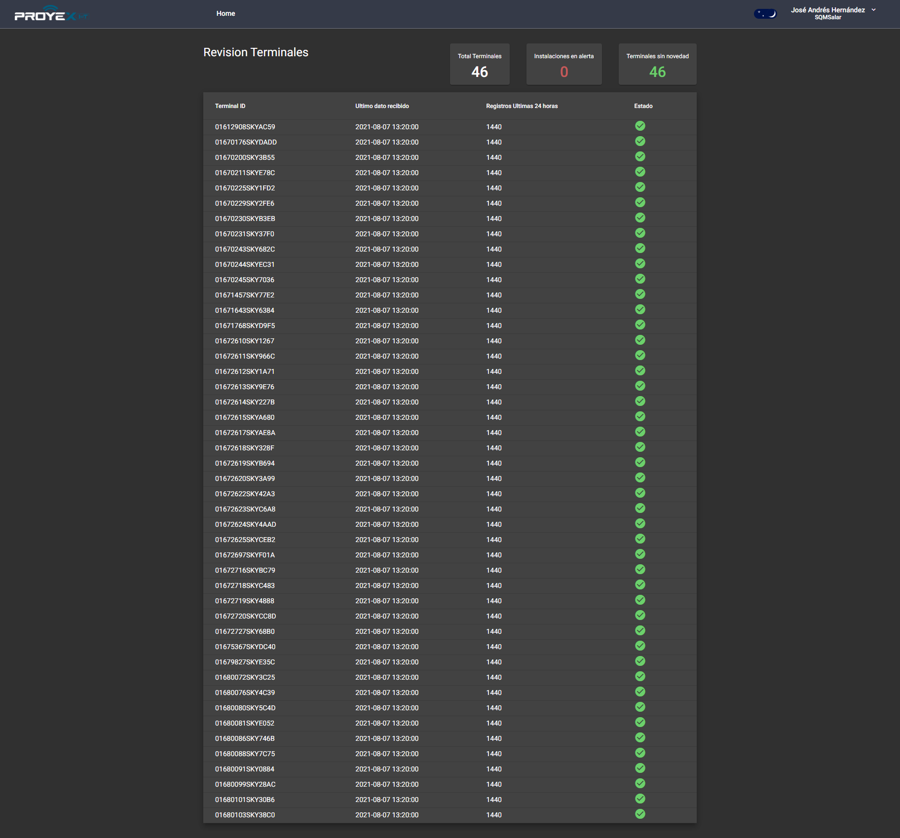Click last-data timestamp for 01680088SKY7C75

[387, 754]
